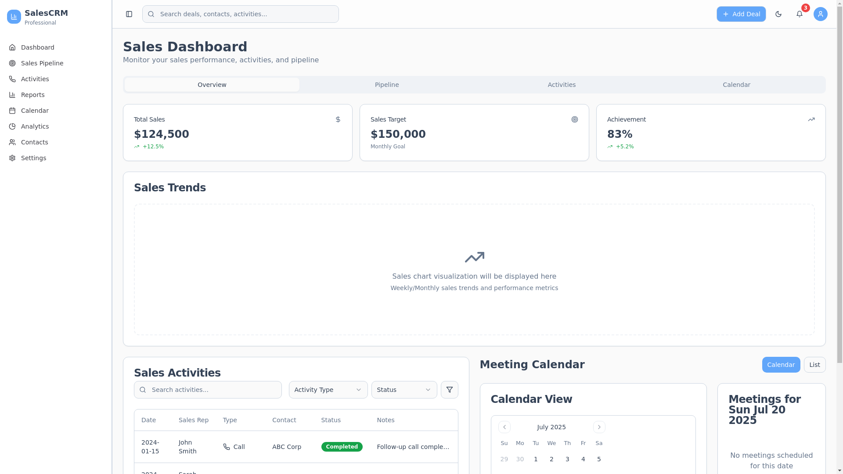843x474 pixels.
Task: Click the phone icon in the Call row
Action: pyautogui.click(x=227, y=447)
